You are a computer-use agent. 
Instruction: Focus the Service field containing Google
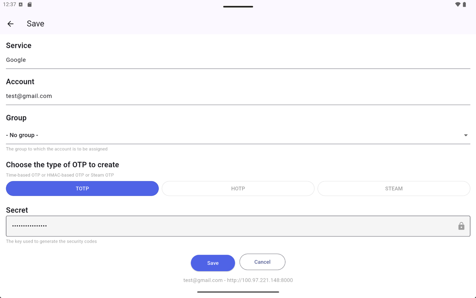(238, 60)
